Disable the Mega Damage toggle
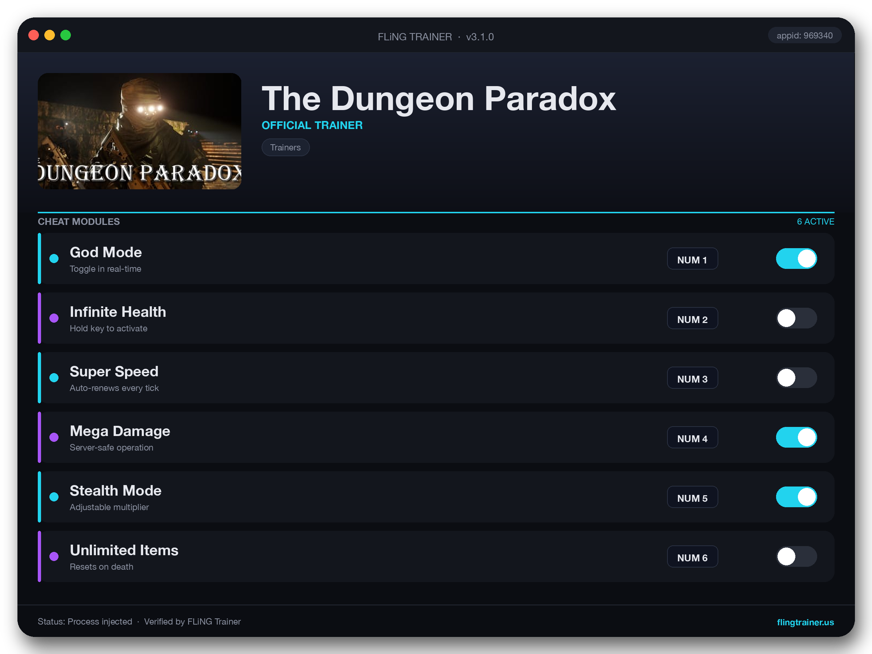The height and width of the screenshot is (654, 872). pyautogui.click(x=796, y=437)
